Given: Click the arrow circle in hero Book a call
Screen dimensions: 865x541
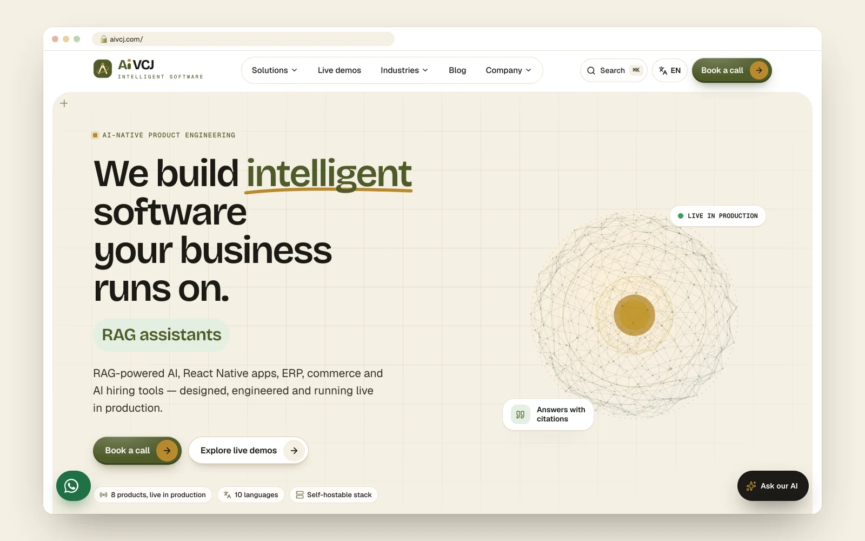Looking at the screenshot, I should 167,451.
